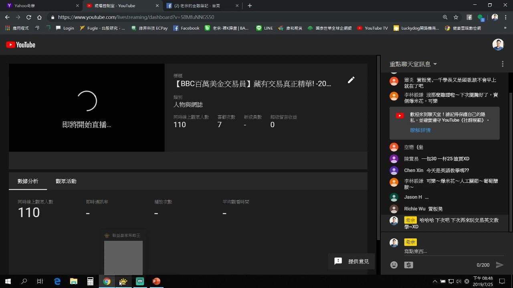Open 應用程式 apps bookmark
Image resolution: width=513 pixels, height=288 pixels.
pos(17,28)
